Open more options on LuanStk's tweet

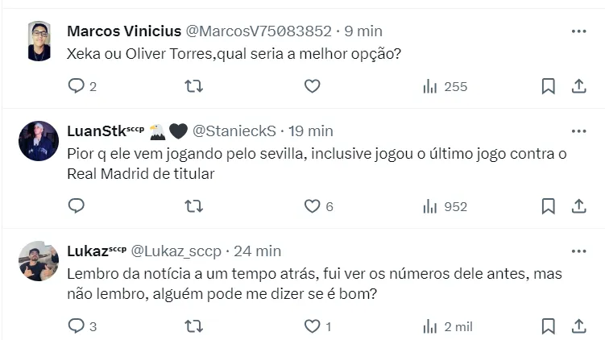tap(578, 131)
